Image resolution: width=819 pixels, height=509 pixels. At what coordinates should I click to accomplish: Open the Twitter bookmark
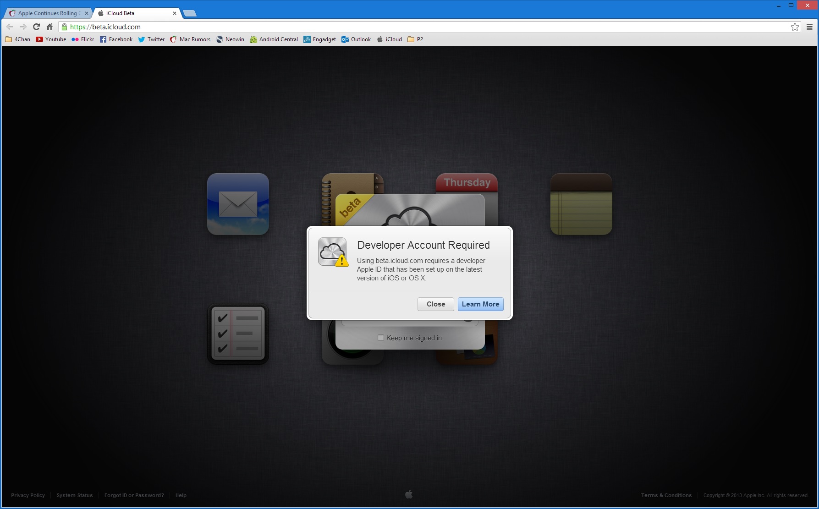pyautogui.click(x=151, y=39)
